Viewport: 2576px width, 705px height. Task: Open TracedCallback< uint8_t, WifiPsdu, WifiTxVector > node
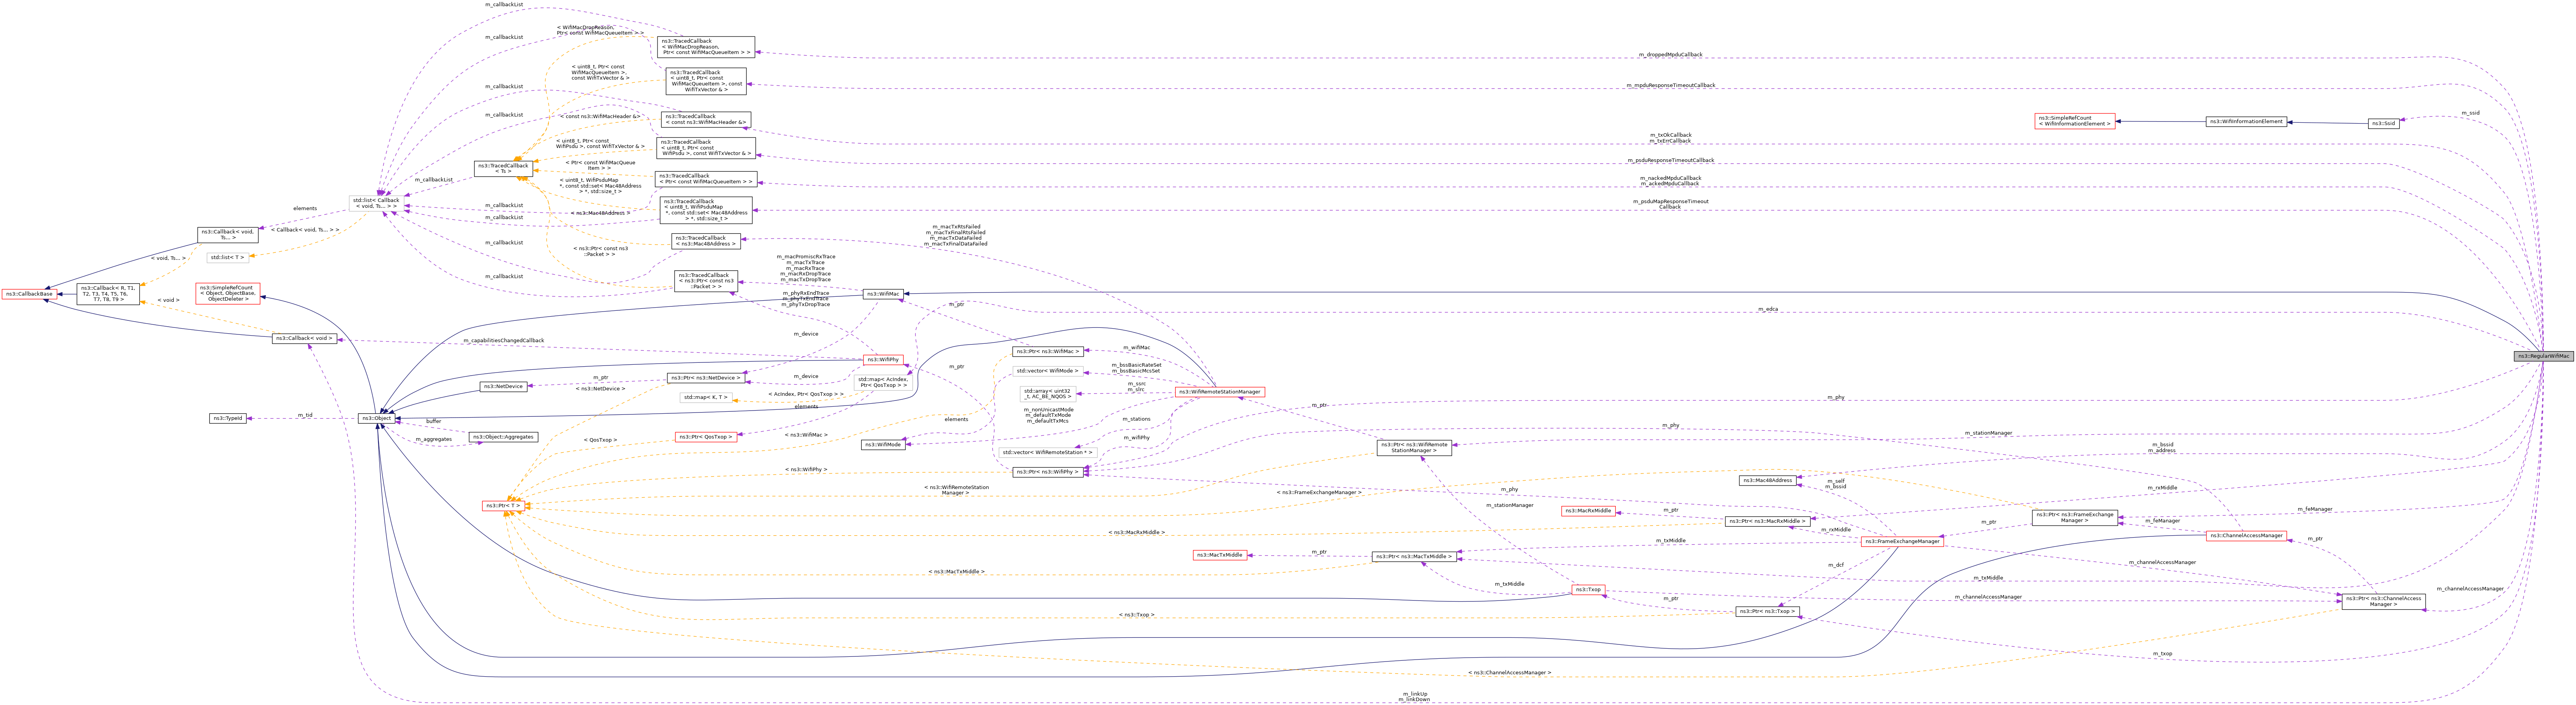706,148
